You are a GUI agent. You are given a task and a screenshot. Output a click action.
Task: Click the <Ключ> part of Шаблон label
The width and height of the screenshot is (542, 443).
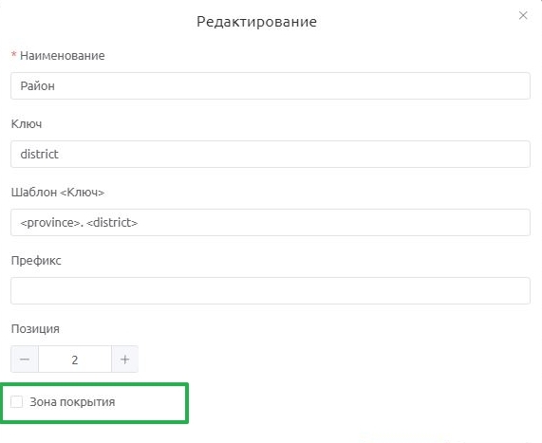[83, 193]
